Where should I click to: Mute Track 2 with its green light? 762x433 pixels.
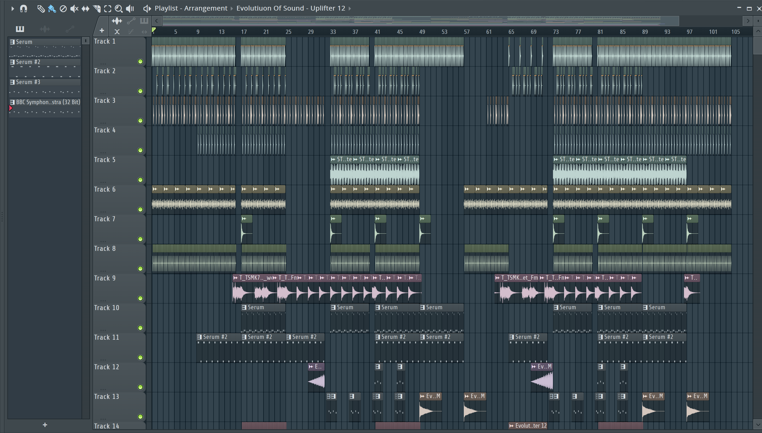(x=140, y=91)
